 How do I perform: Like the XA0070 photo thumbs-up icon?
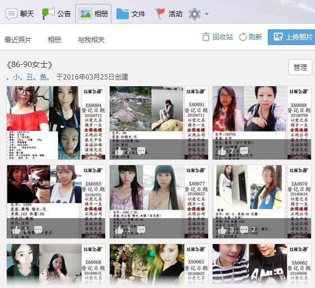(222, 230)
